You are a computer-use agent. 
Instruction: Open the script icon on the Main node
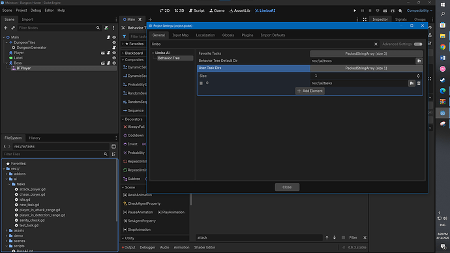(x=108, y=37)
